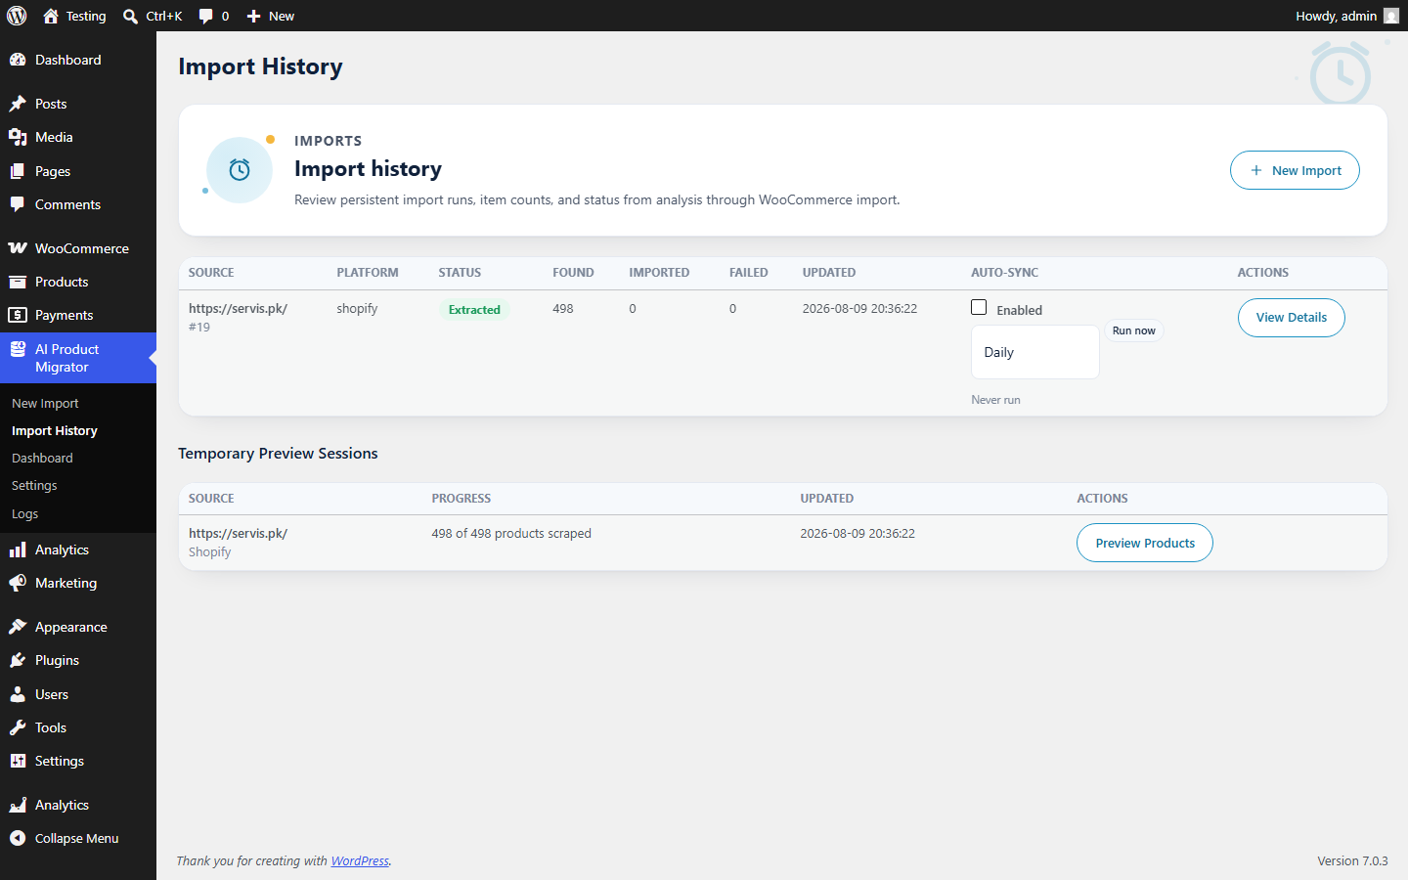Screen dimensions: 1408x880
Task: Click the Plugins plug icon
Action: click(18, 660)
